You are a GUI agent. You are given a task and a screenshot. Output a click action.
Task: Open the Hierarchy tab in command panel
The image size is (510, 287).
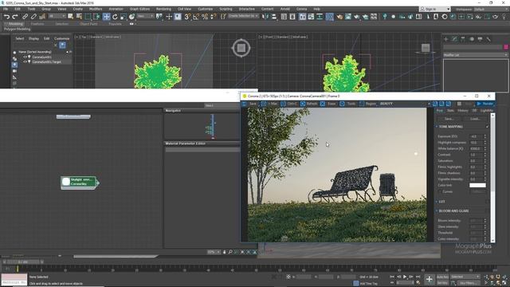[x=463, y=39]
